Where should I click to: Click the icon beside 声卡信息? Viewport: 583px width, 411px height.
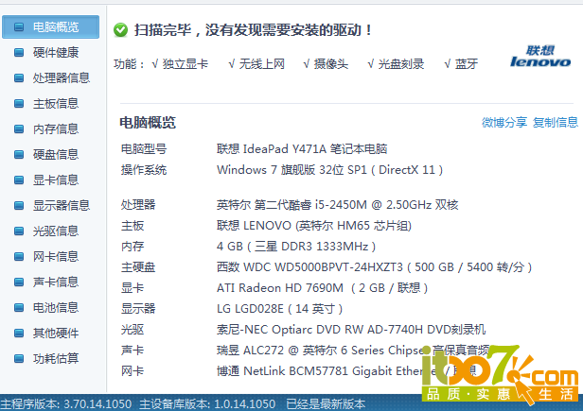(x=19, y=283)
